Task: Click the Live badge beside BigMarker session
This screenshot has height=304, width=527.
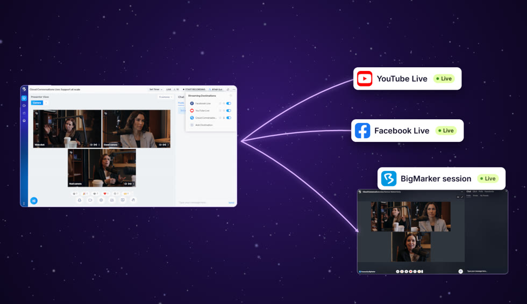Action: pos(488,178)
